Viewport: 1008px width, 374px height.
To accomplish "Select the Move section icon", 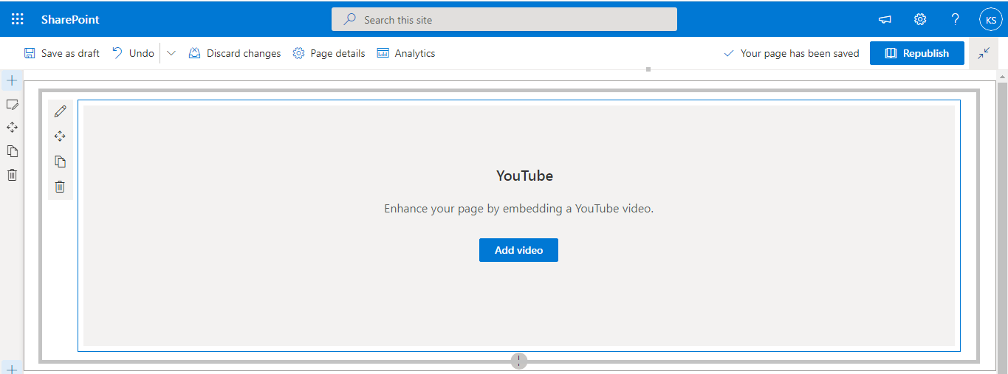I will coord(12,128).
